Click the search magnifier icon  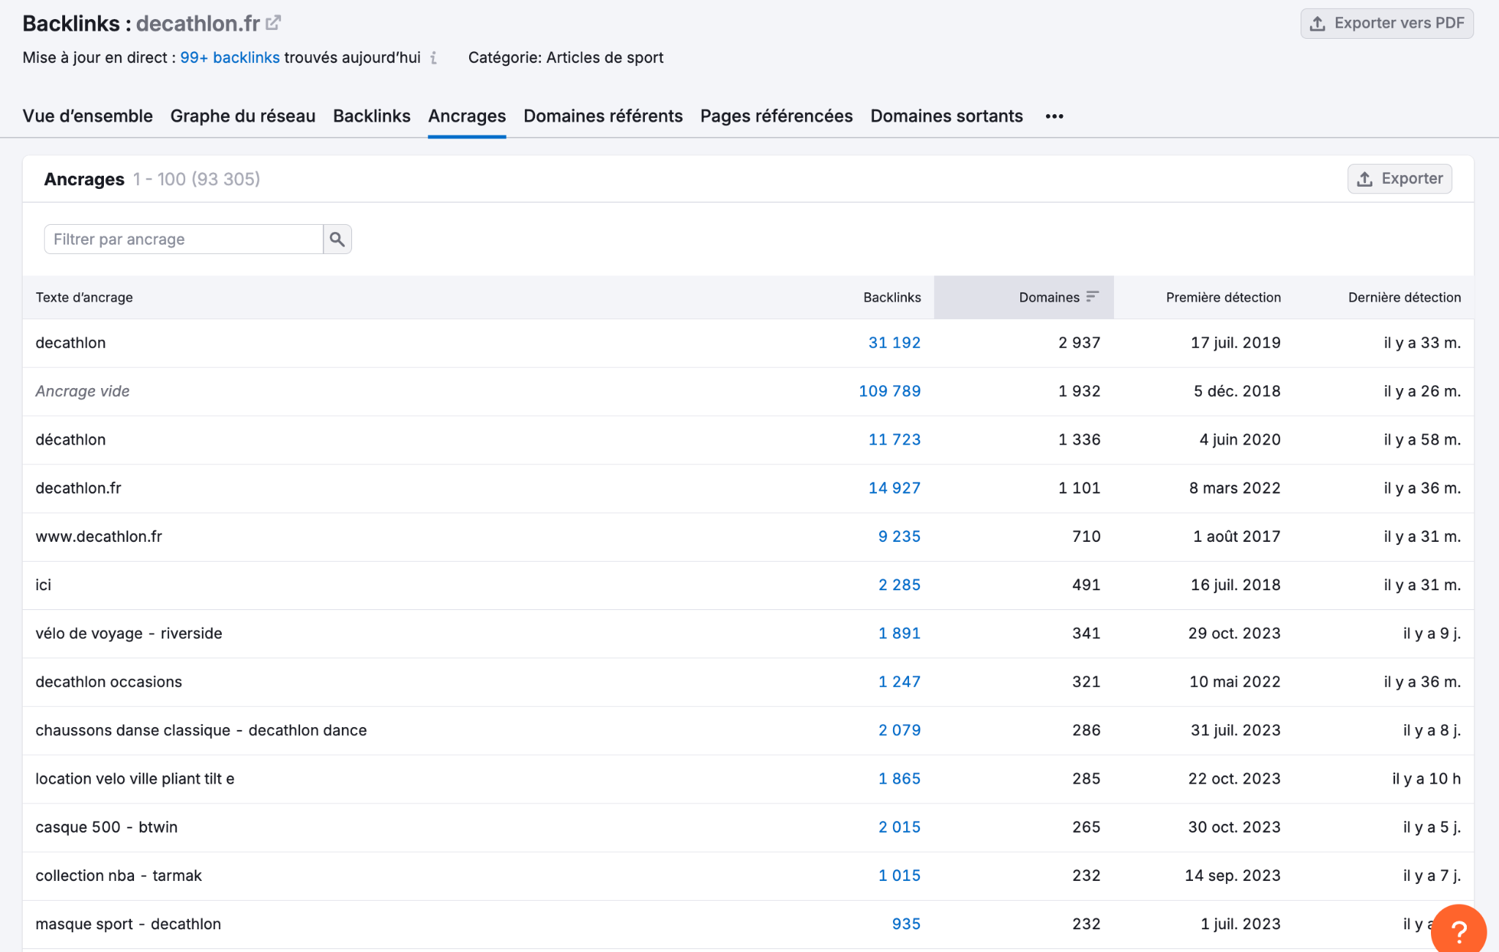[x=337, y=239]
